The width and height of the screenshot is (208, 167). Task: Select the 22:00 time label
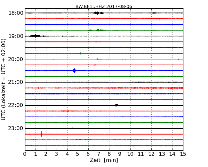(16, 105)
